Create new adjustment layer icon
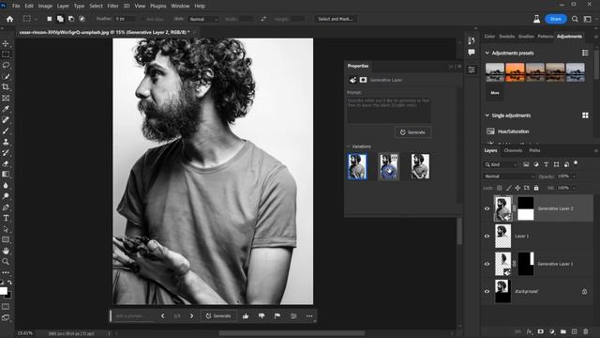 click(x=552, y=331)
